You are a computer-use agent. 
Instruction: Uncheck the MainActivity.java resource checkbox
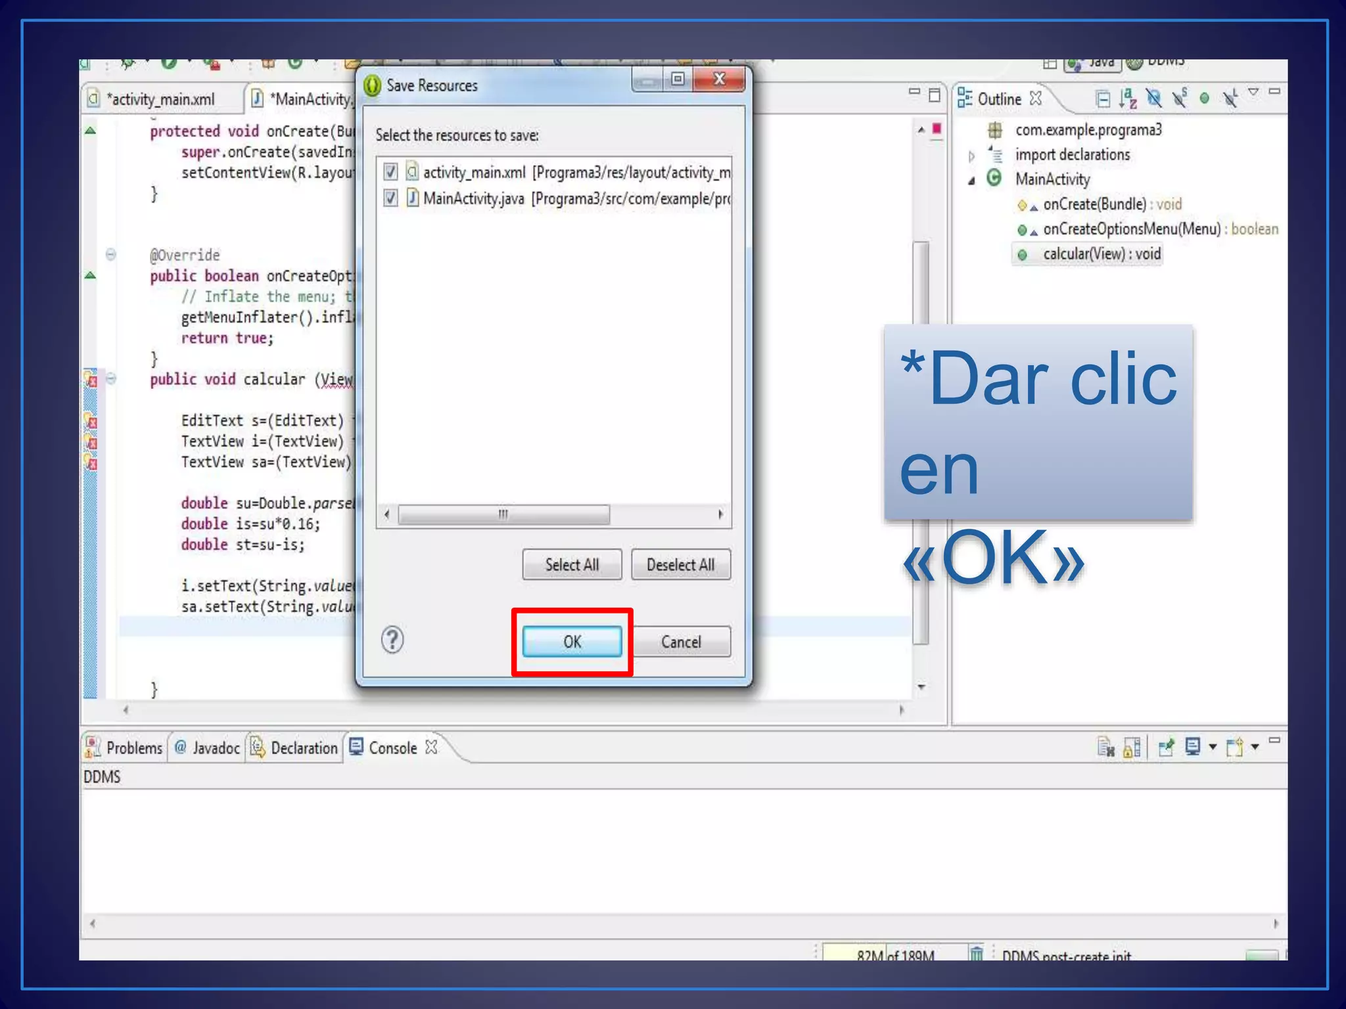pos(390,198)
